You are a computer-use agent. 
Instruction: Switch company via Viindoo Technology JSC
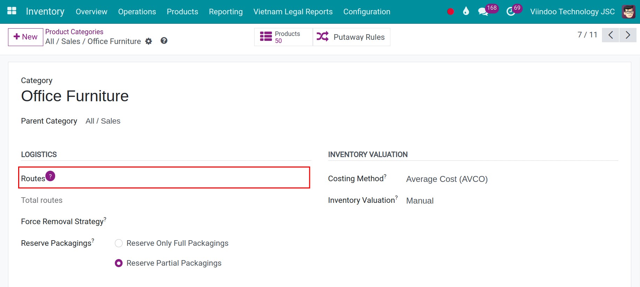pos(572,12)
